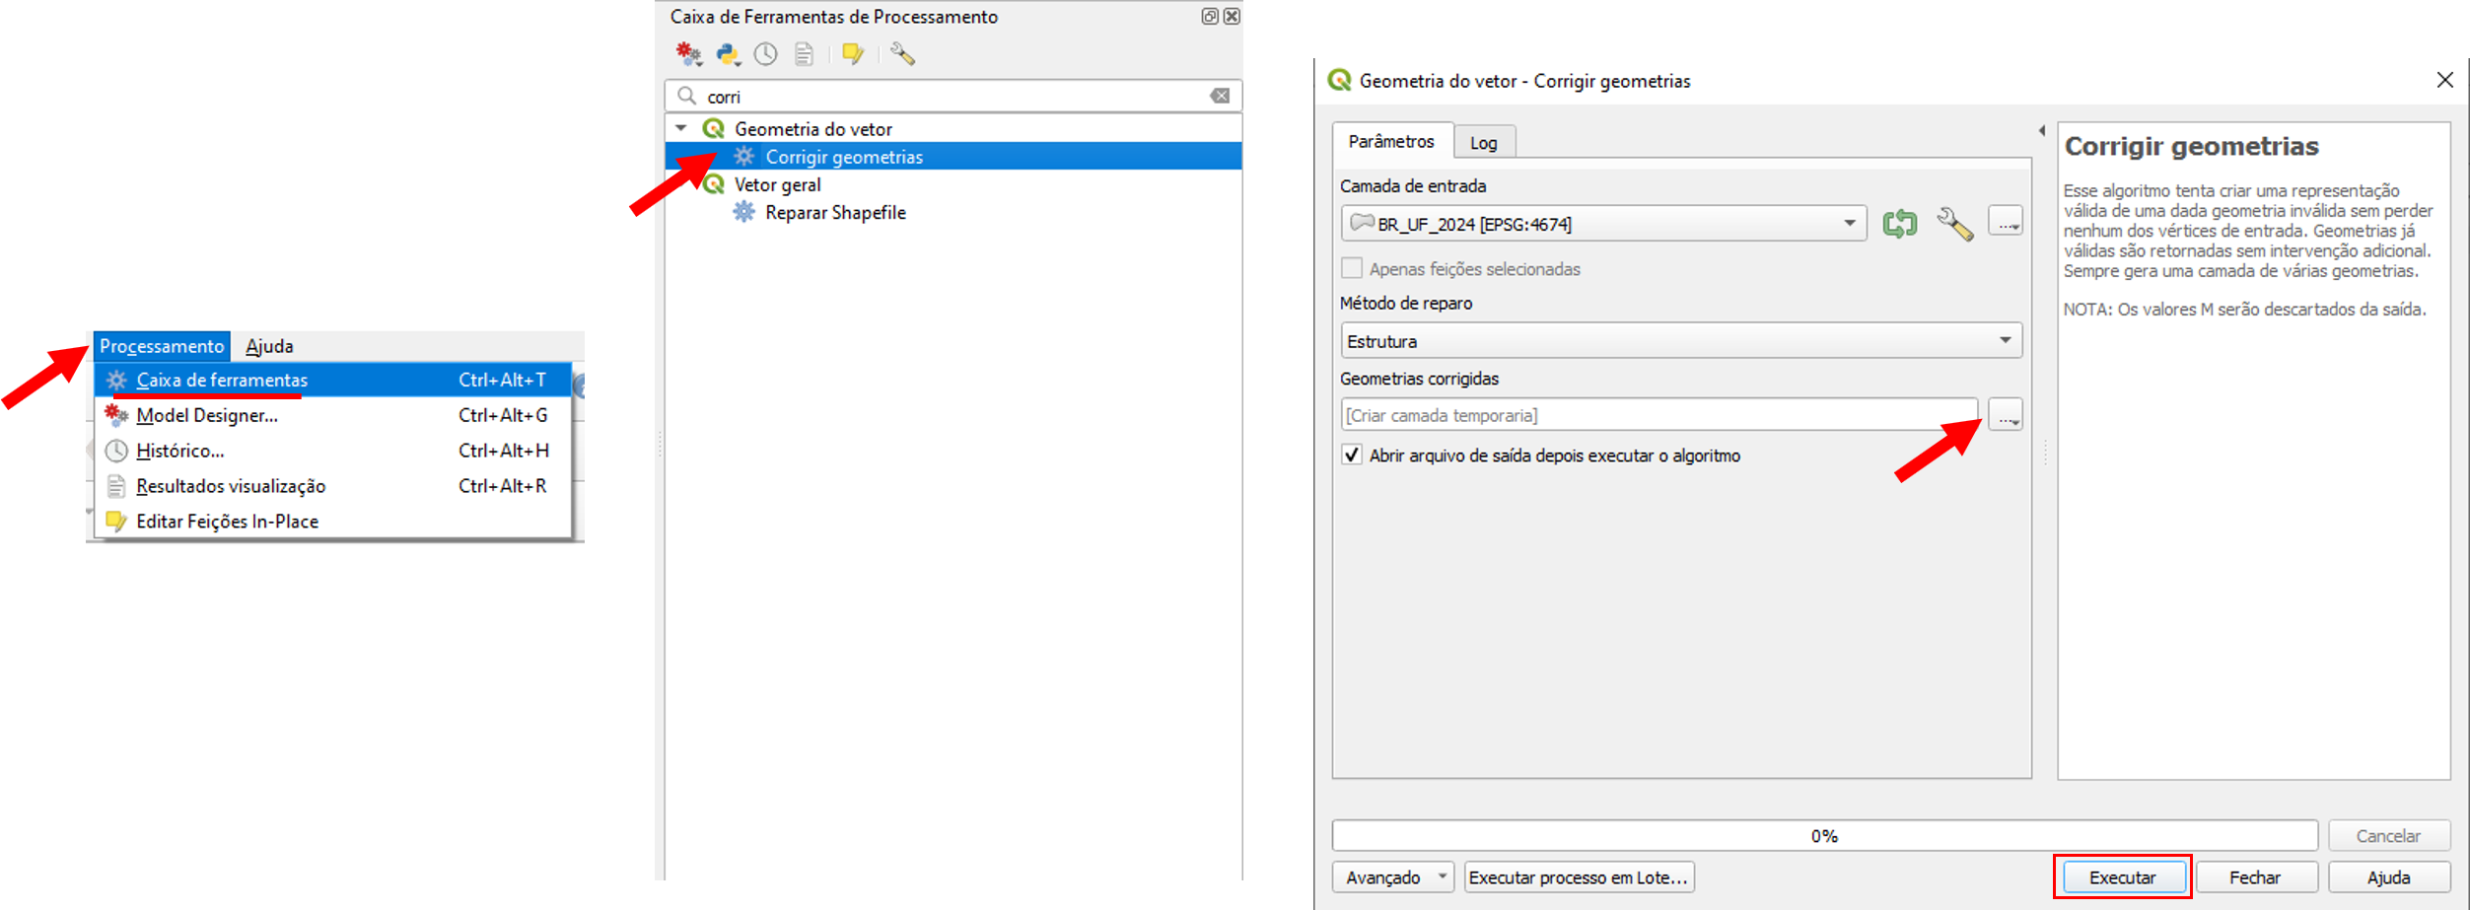2470x910 pixels.
Task: Click the 'Geometrias corrigidas' output path field
Action: click(x=1658, y=415)
